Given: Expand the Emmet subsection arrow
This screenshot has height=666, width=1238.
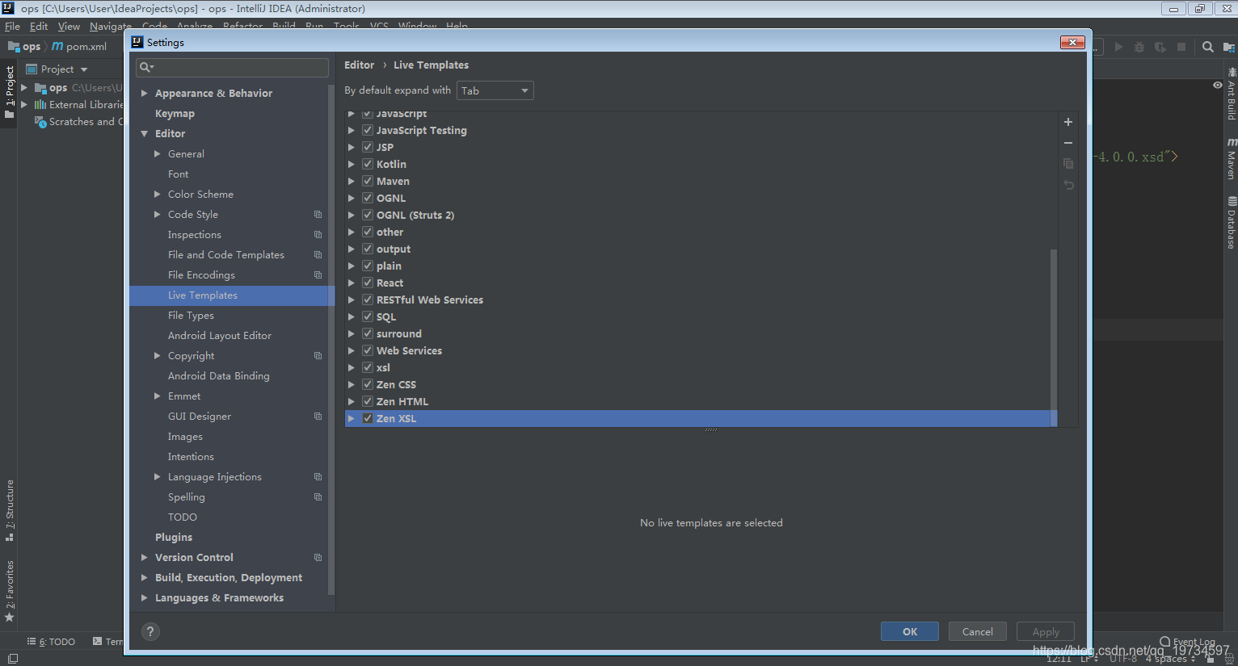Looking at the screenshot, I should pyautogui.click(x=158, y=396).
